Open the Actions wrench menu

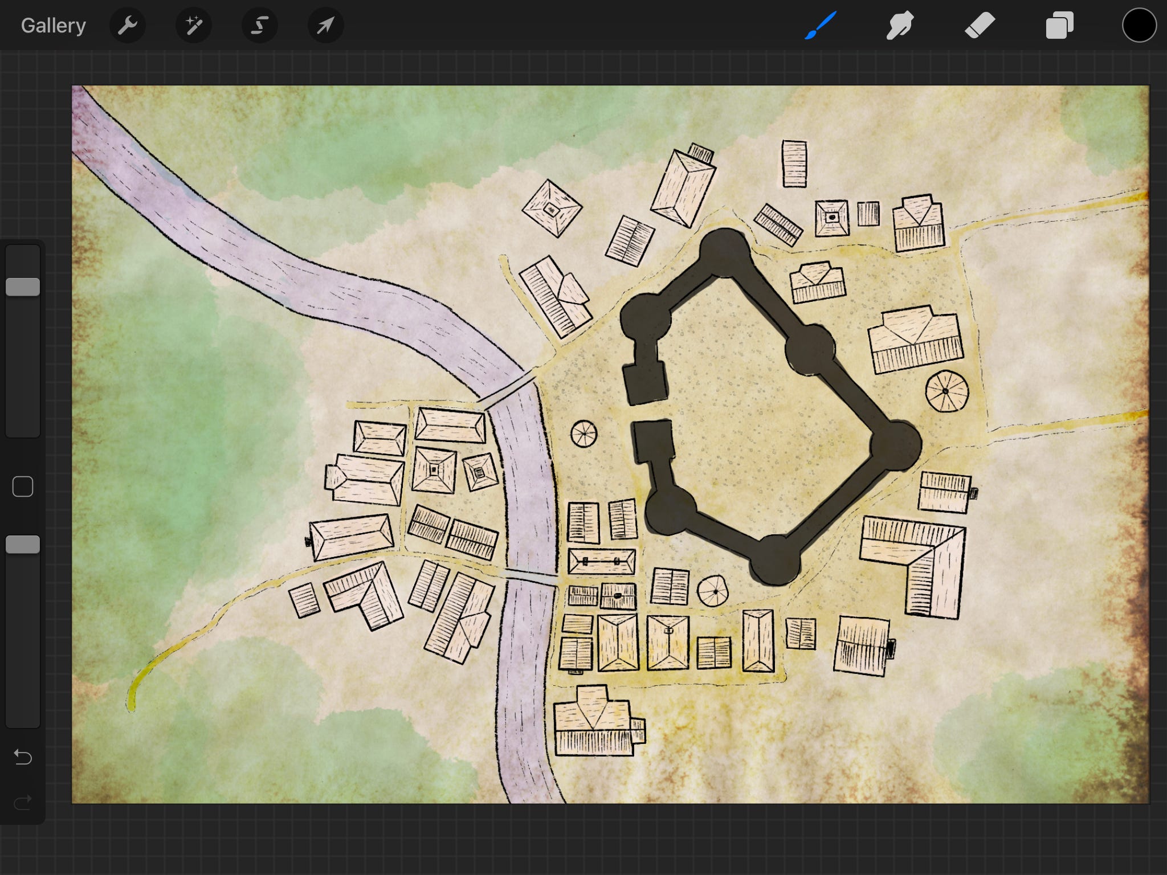pyautogui.click(x=128, y=26)
